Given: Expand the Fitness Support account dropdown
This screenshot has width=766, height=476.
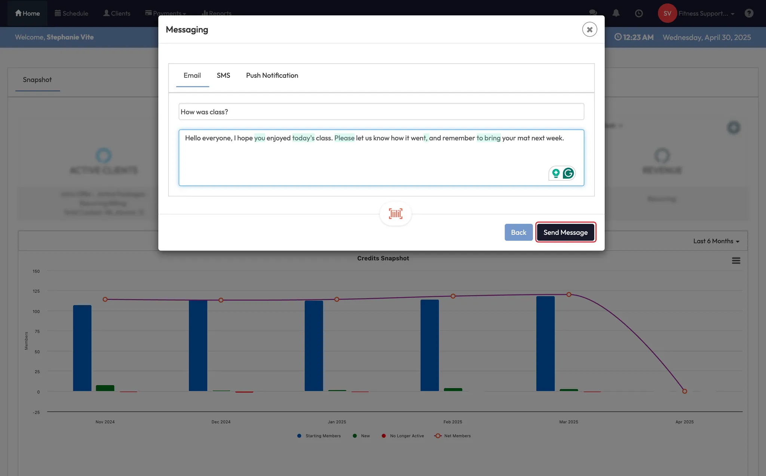Looking at the screenshot, I should point(706,13).
